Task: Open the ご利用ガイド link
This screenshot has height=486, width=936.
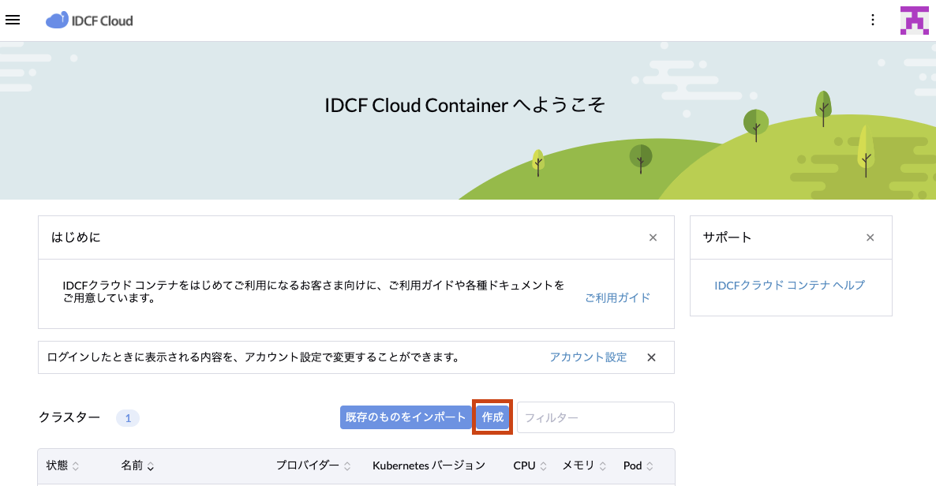Action: click(618, 298)
